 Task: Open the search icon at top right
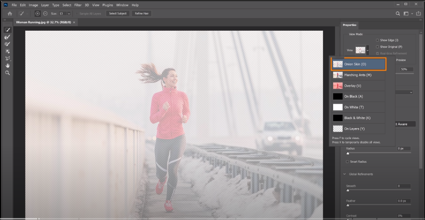pos(398,13)
